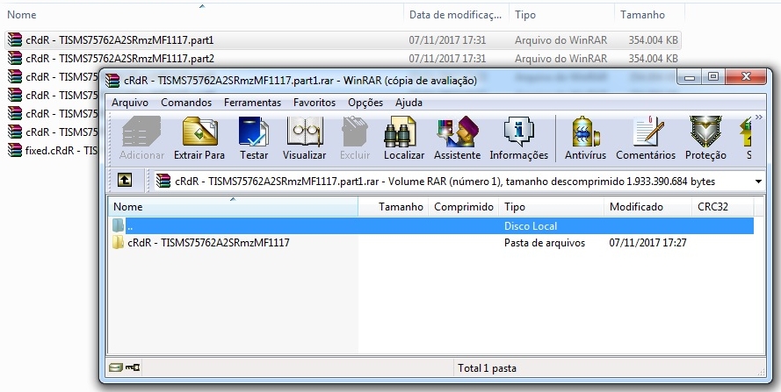Sort archive list by Nome column
The height and width of the screenshot is (392, 781).
tap(233, 206)
